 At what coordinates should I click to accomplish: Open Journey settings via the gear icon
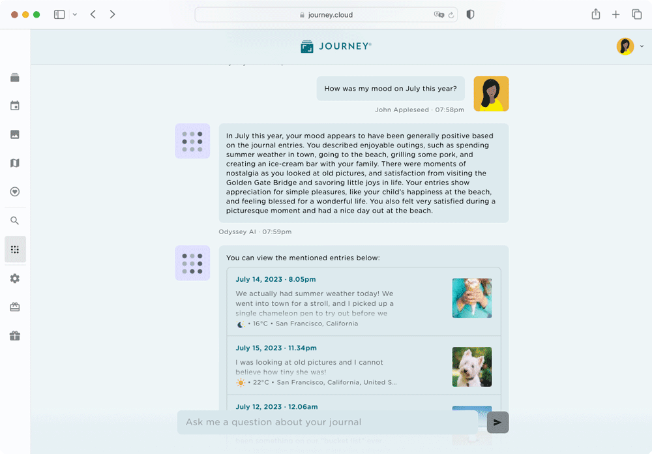(x=14, y=279)
